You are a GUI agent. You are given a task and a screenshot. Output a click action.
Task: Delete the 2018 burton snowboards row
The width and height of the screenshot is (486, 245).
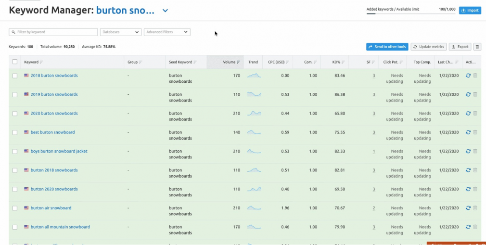(x=475, y=76)
